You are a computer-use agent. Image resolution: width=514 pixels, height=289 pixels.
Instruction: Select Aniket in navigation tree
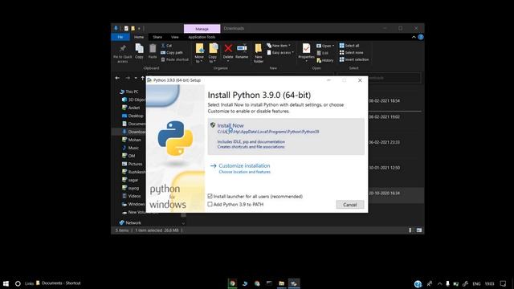point(131,108)
